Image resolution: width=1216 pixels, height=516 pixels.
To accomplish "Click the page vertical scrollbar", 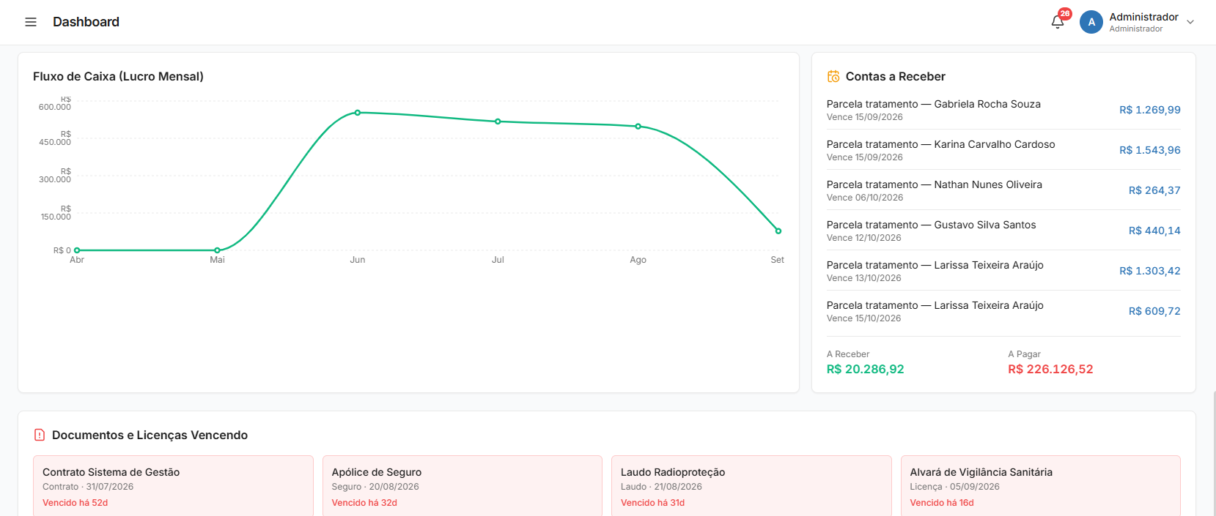I will coord(1213,454).
